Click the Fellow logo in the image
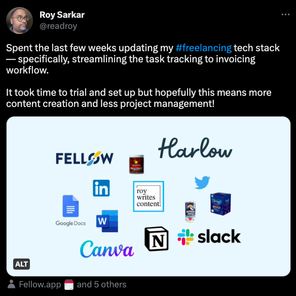This screenshot has width=296, height=296. (x=85, y=159)
